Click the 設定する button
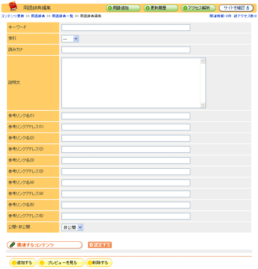Viewport: 258px width, 269px height. pos(100,245)
